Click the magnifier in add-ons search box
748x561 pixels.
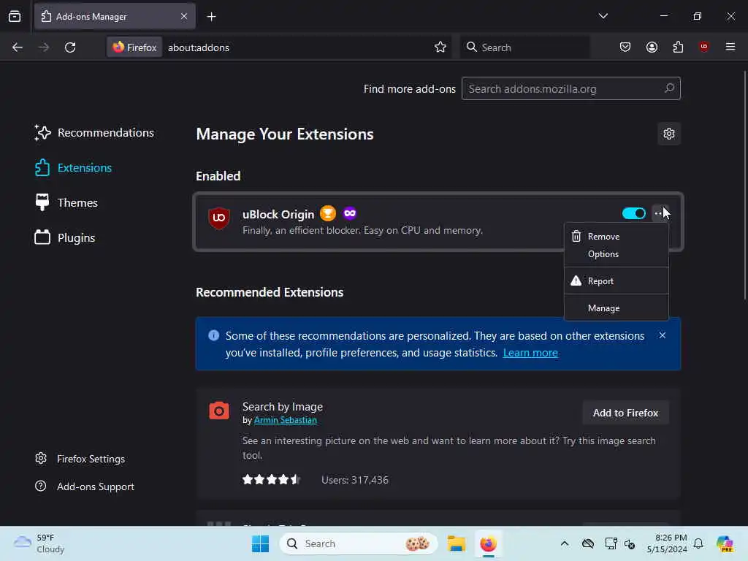pyautogui.click(x=669, y=88)
